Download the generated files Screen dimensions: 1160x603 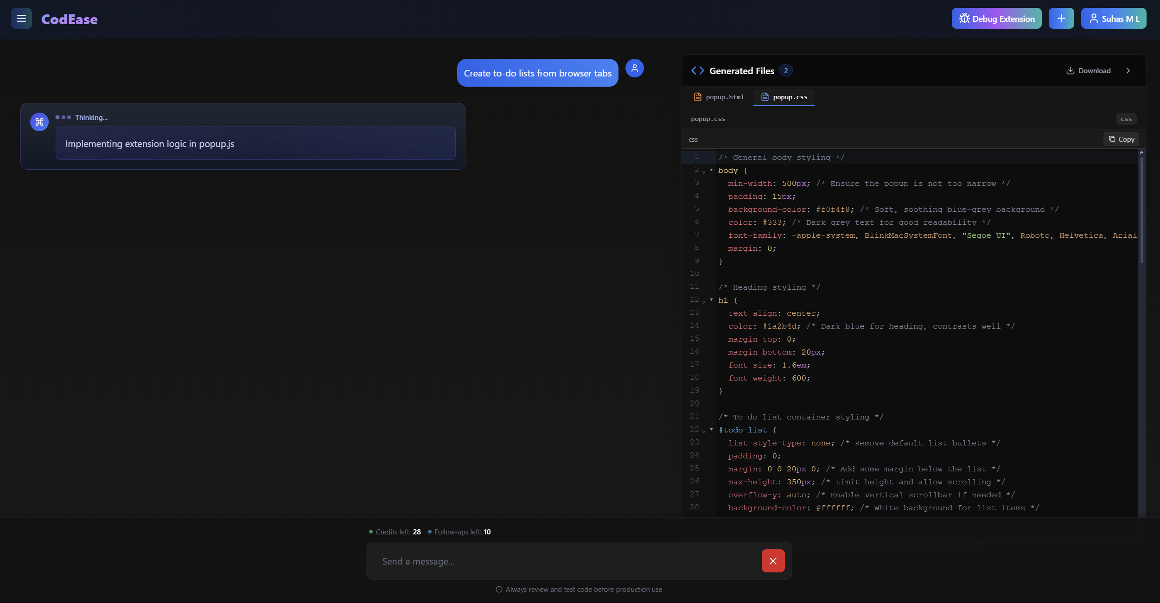pyautogui.click(x=1088, y=70)
